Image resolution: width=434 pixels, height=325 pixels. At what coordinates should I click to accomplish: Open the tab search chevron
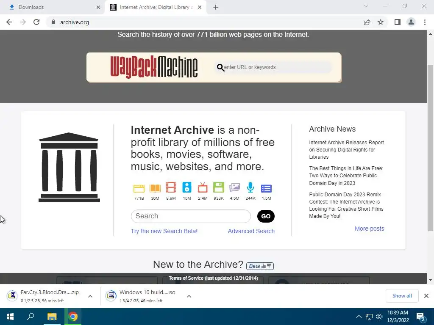366,6
